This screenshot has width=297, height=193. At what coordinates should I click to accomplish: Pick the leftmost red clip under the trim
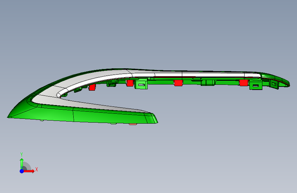[92, 87]
